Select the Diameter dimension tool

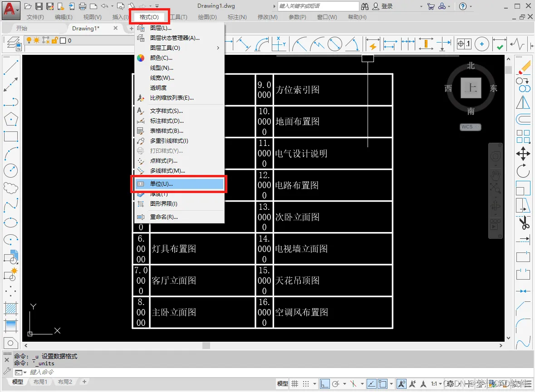(x=335, y=44)
